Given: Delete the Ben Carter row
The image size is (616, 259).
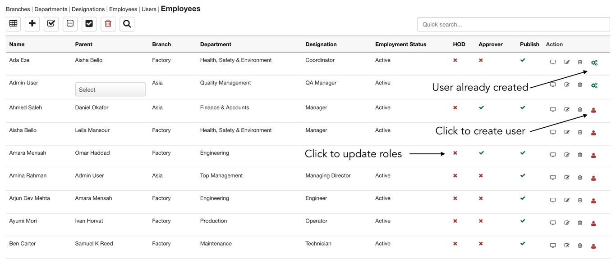Looking at the screenshot, I should 580,245.
